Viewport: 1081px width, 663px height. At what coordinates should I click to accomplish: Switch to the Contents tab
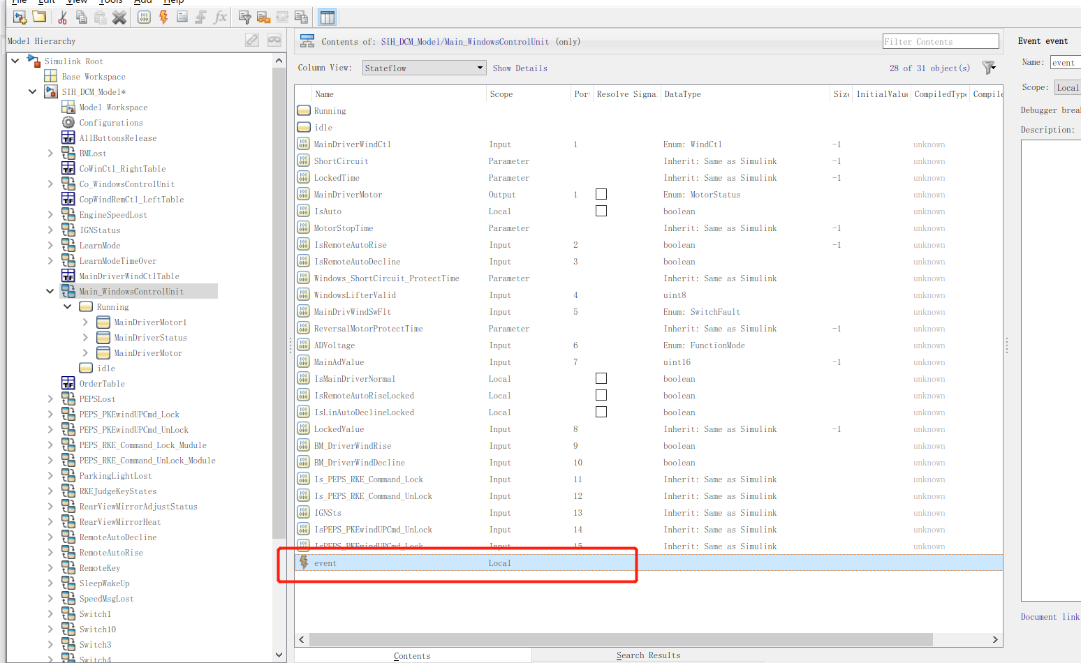coord(412,655)
